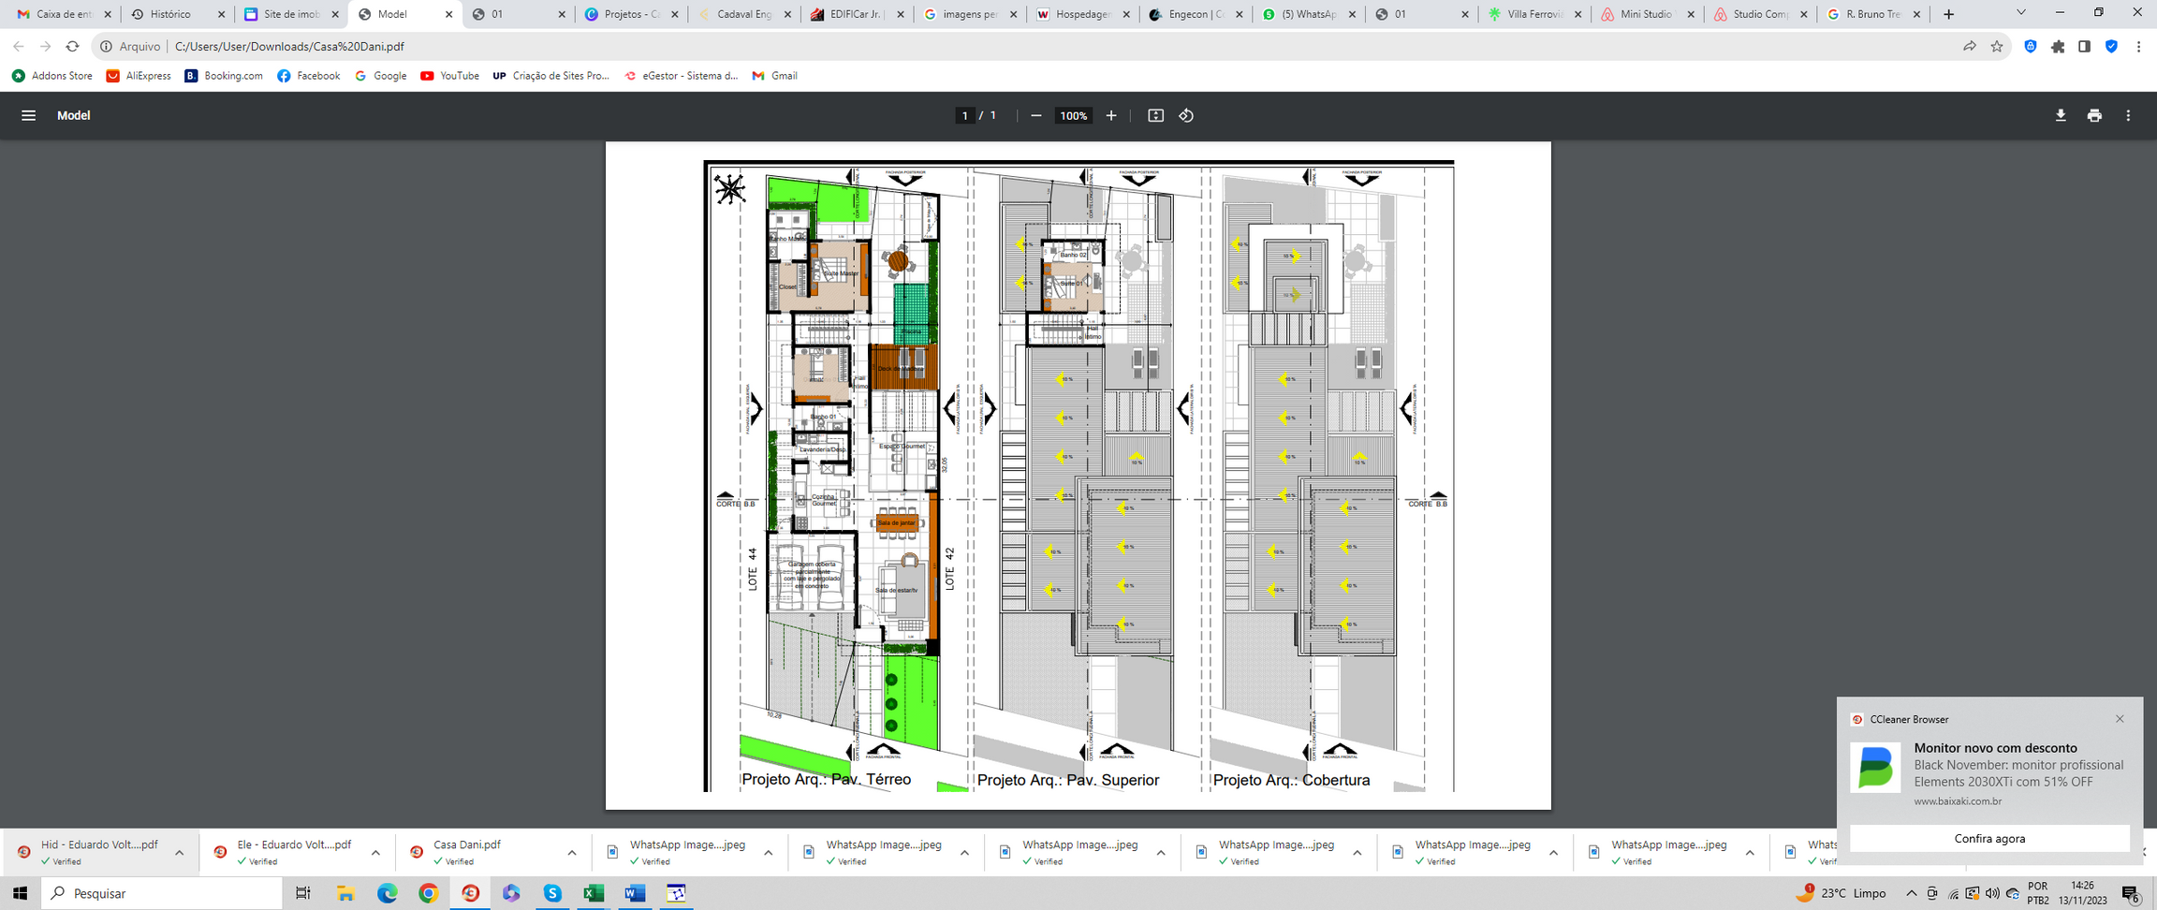Open the browser extensions puzzle icon
This screenshot has height=910, width=2157.
(2058, 46)
